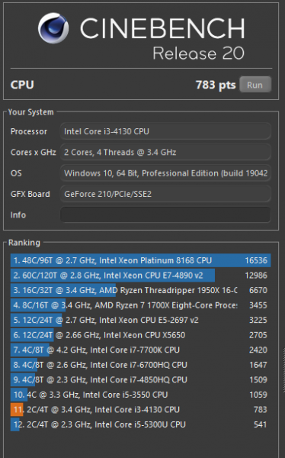
Task: Click the empty Info input field
Action: click(x=165, y=214)
